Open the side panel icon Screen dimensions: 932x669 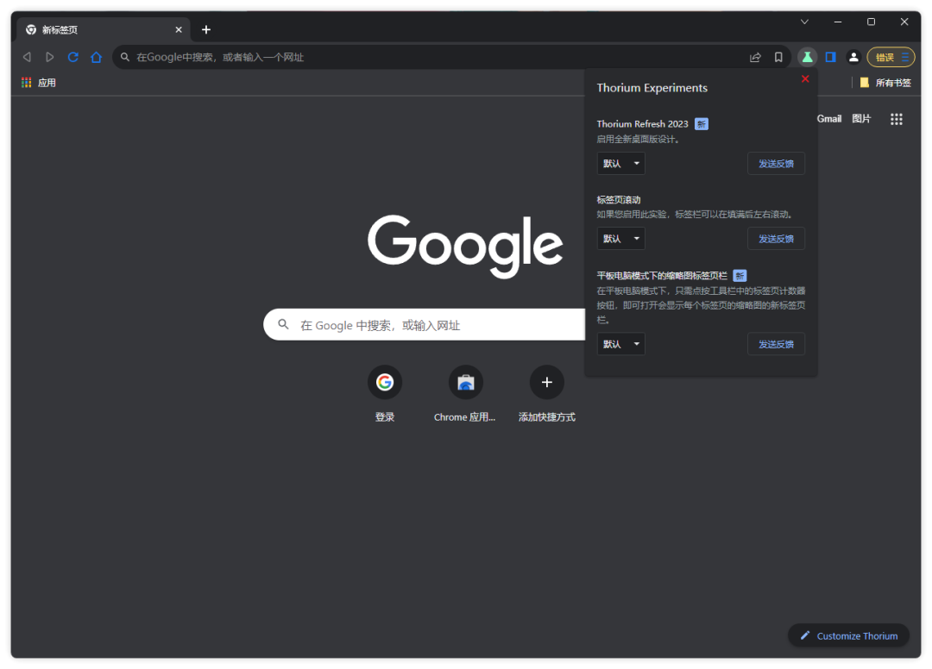830,57
